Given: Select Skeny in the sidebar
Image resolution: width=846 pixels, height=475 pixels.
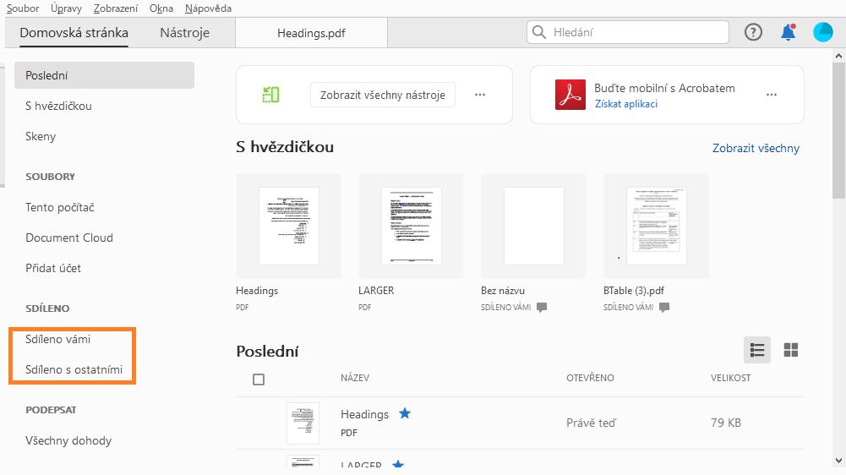Looking at the screenshot, I should point(41,136).
